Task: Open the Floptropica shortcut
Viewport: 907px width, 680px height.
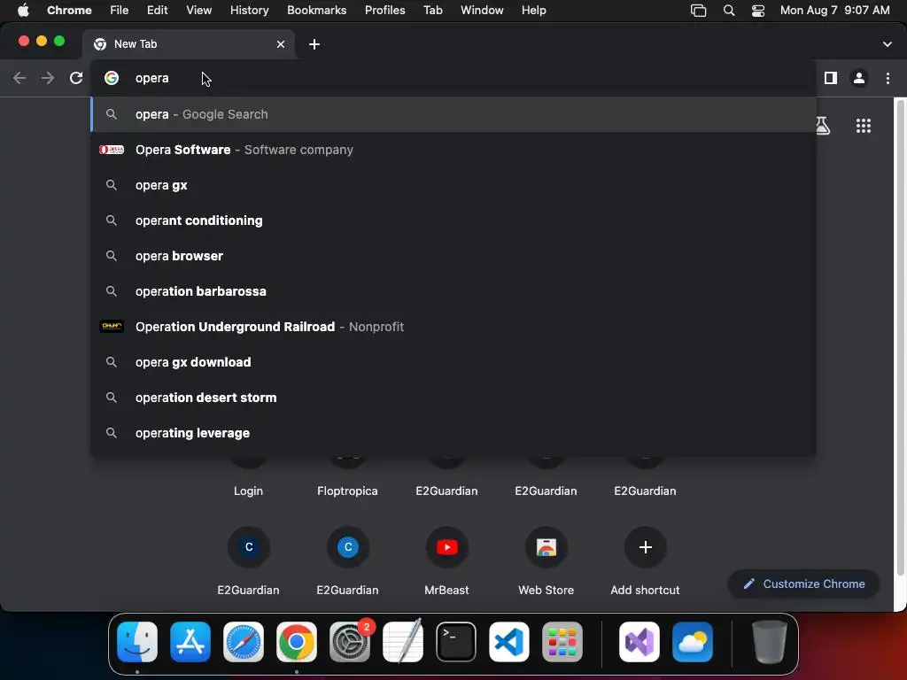Action: [x=347, y=491]
